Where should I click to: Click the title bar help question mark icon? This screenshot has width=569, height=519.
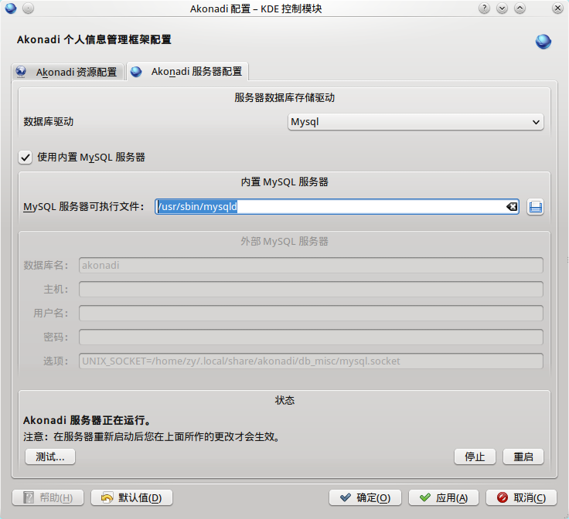click(x=484, y=8)
